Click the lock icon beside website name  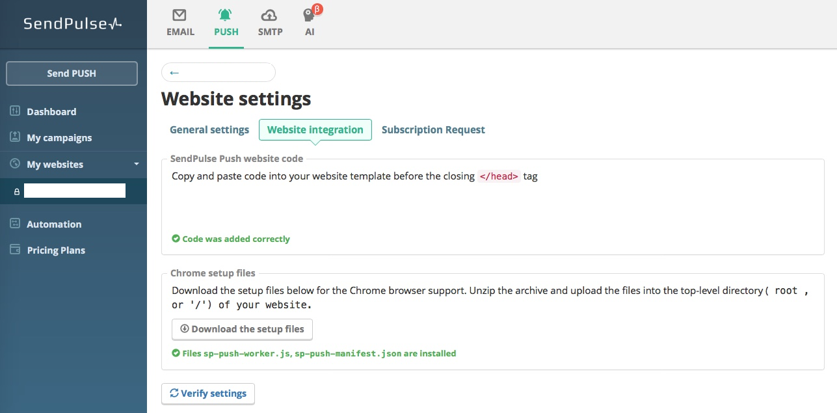tap(17, 192)
